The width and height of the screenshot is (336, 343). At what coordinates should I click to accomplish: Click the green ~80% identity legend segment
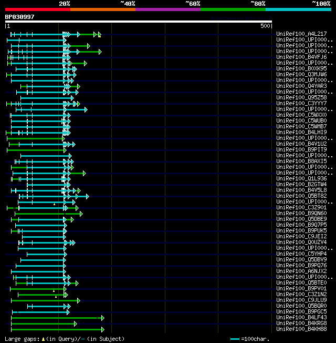pyautogui.click(x=233, y=9)
